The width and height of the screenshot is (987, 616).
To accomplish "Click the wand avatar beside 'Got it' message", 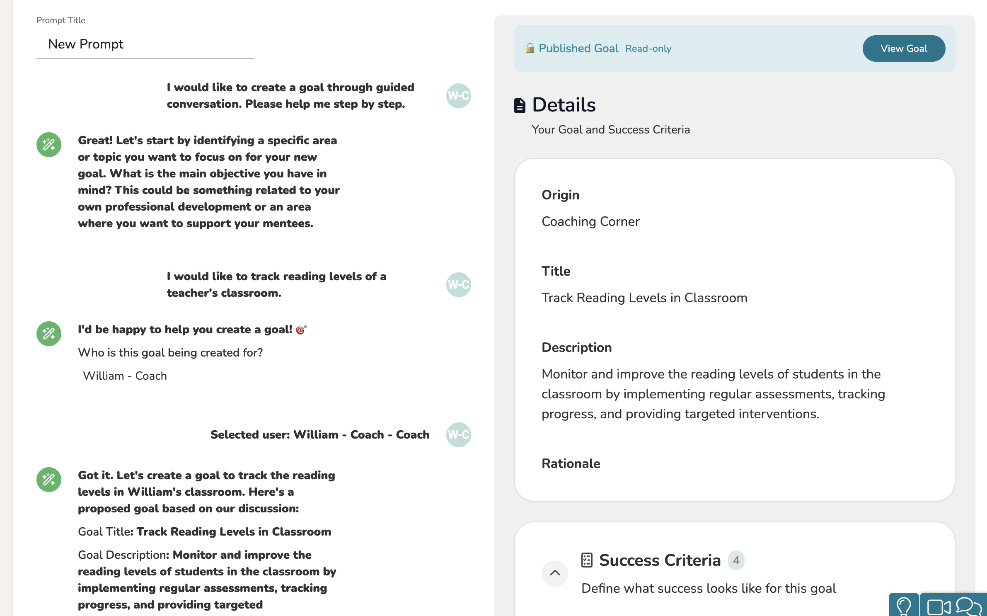I will click(49, 480).
